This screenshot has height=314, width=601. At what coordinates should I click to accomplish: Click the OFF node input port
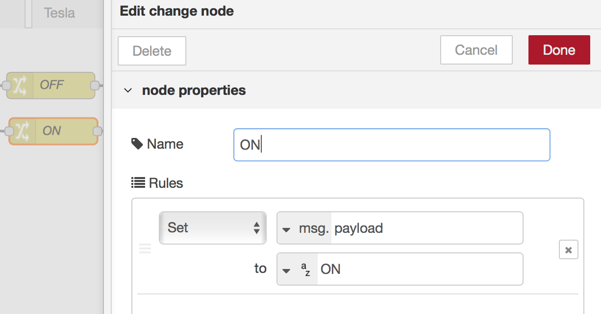pyautogui.click(x=6, y=86)
